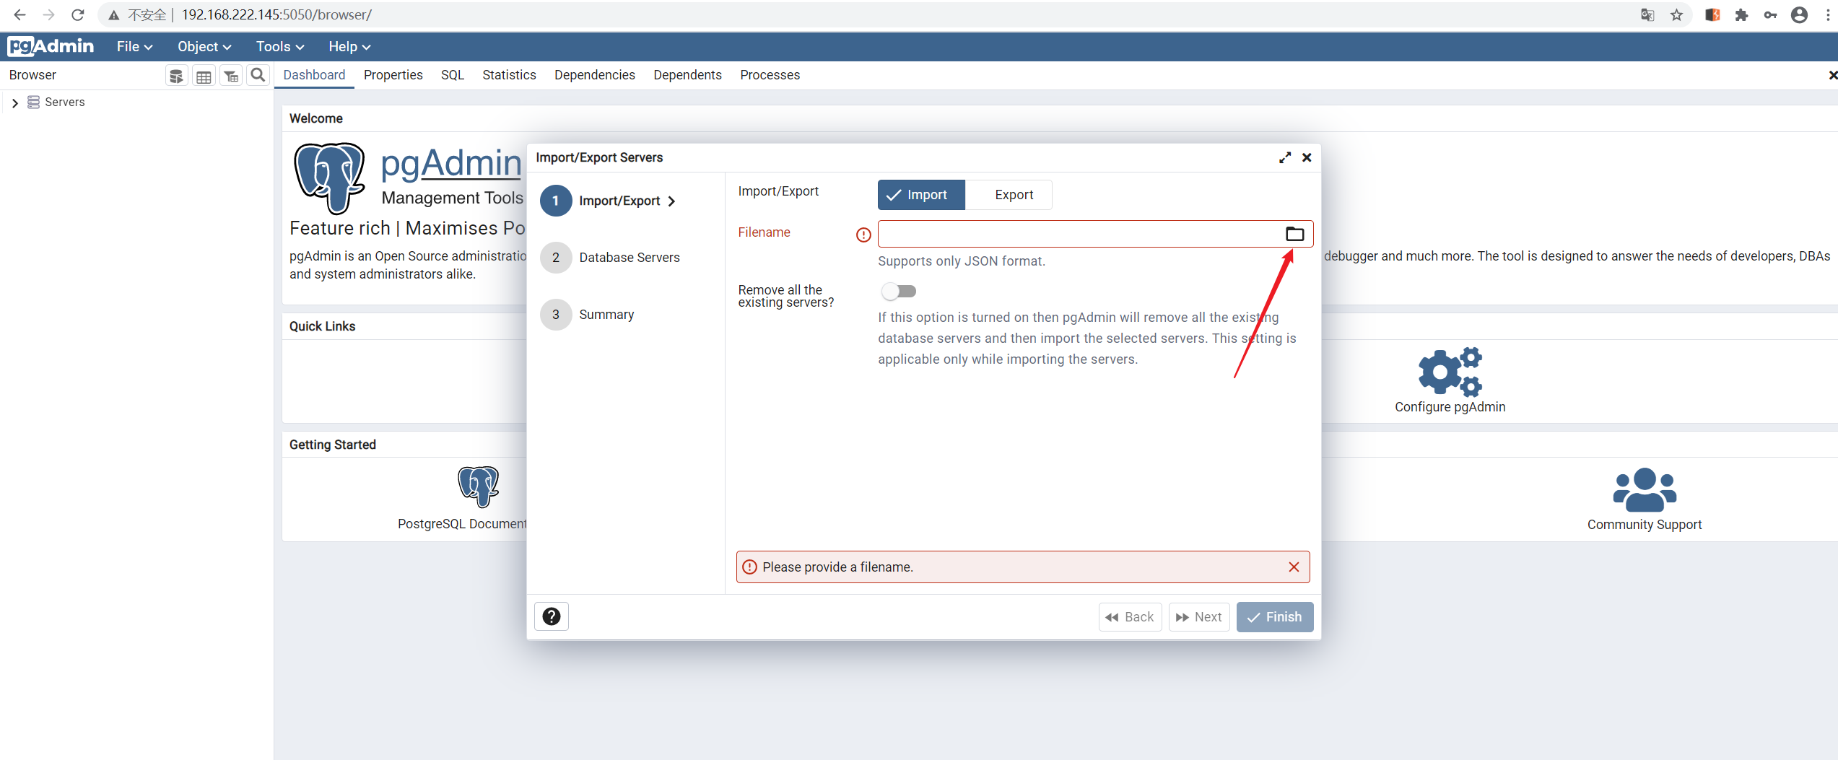This screenshot has height=760, width=1838.
Task: Switch to the SQL tab
Action: pos(452,75)
